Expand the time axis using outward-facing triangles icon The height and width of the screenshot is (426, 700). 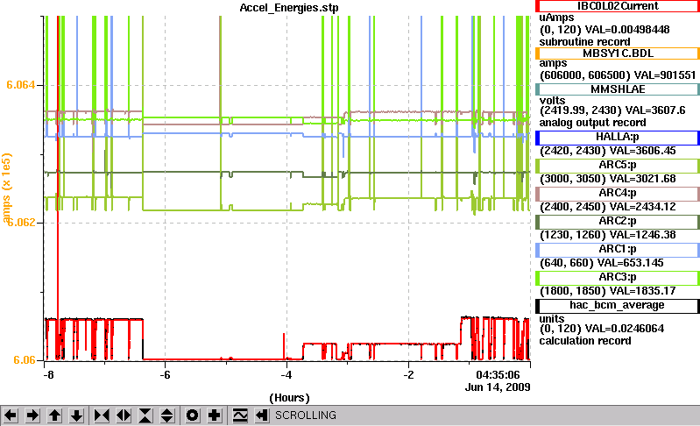click(x=124, y=415)
